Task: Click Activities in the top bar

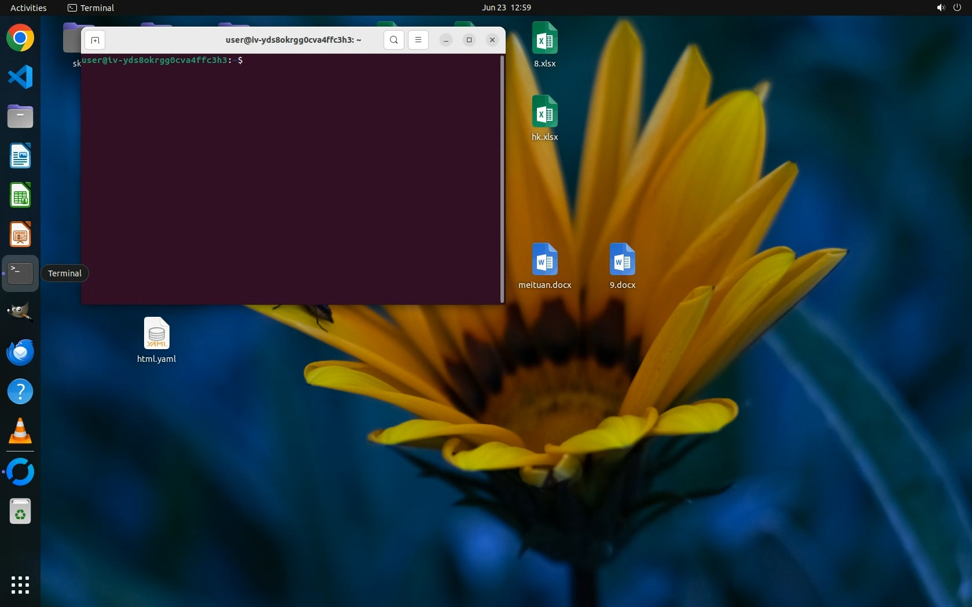Action: [x=28, y=8]
